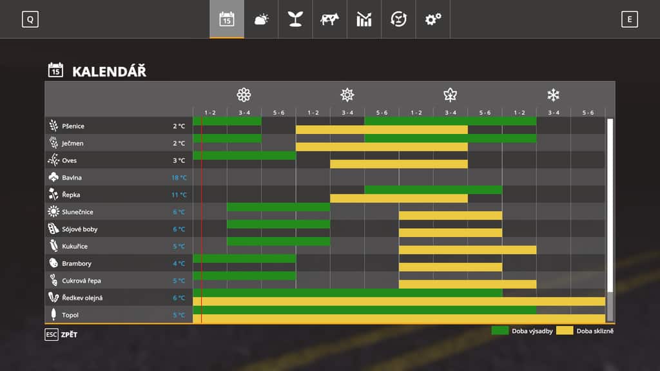Click the ESC Zpět back button
The width and height of the screenshot is (660, 371).
[61, 334]
